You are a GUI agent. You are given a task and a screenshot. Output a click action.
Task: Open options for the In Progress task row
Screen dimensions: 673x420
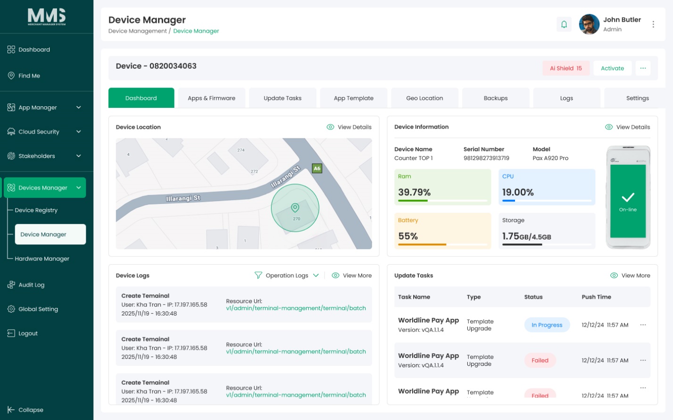click(x=643, y=325)
